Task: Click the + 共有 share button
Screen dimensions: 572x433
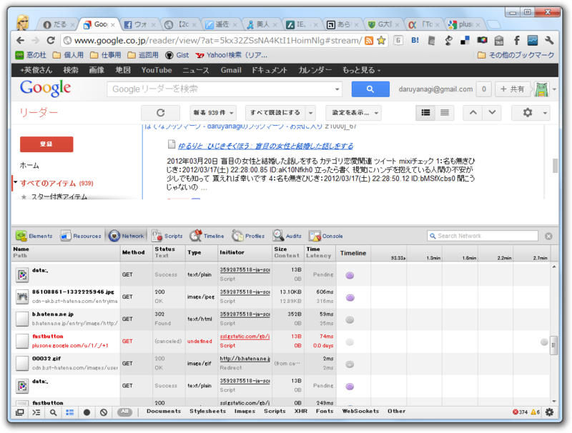Action: pos(512,89)
